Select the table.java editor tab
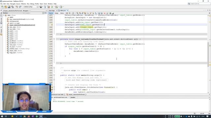 63,10
